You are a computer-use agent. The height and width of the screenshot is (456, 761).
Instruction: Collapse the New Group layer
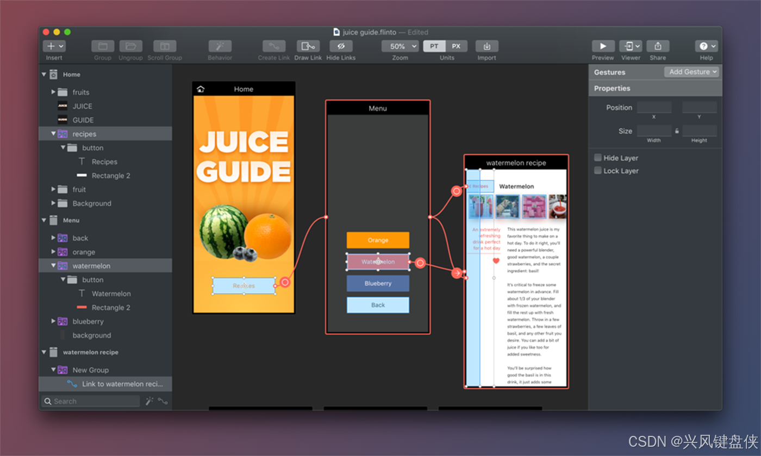[x=53, y=370]
